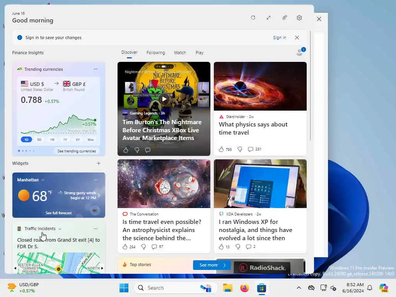Open comments on Windows XP nostalgia article
Image resolution: width=396 pixels, height=297 pixels.
pos(249,247)
